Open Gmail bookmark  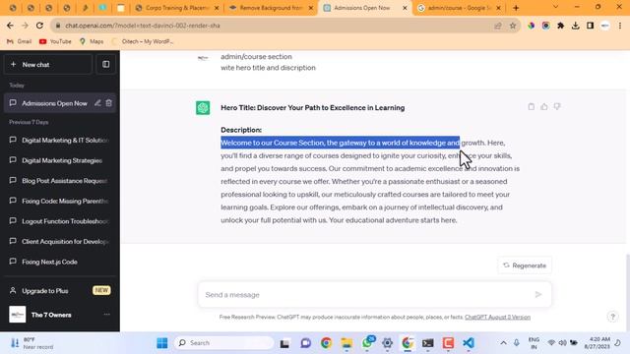point(19,41)
